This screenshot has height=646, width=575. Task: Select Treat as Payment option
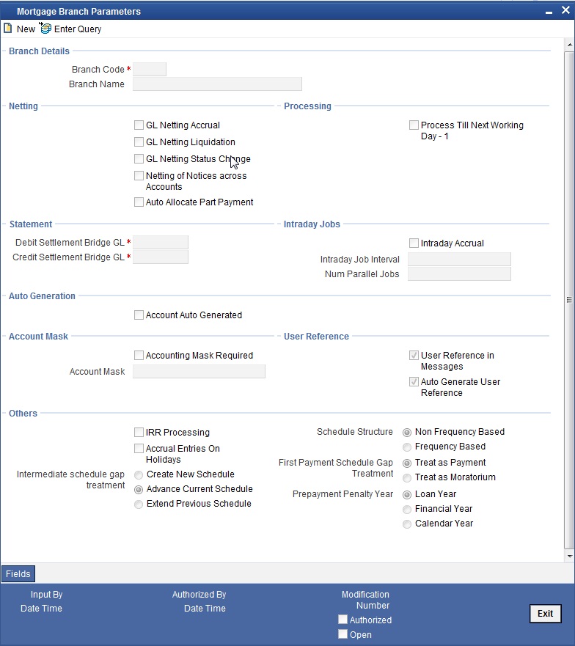pos(407,463)
